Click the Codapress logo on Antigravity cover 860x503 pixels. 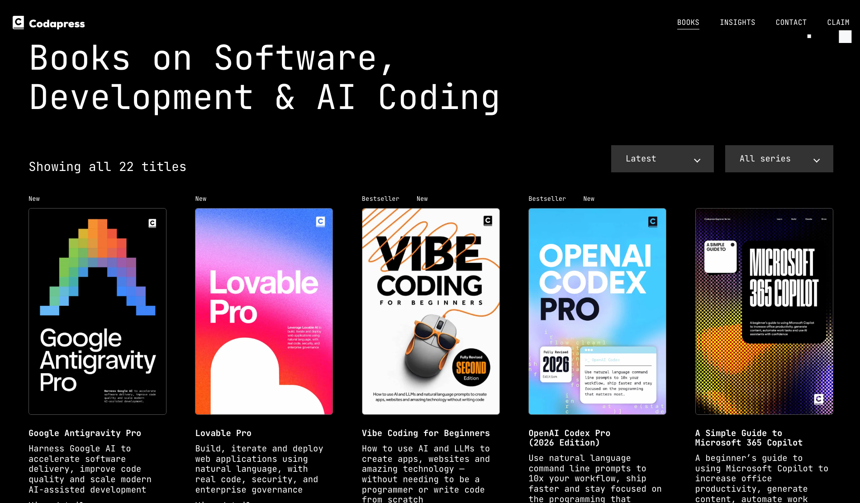click(x=152, y=223)
